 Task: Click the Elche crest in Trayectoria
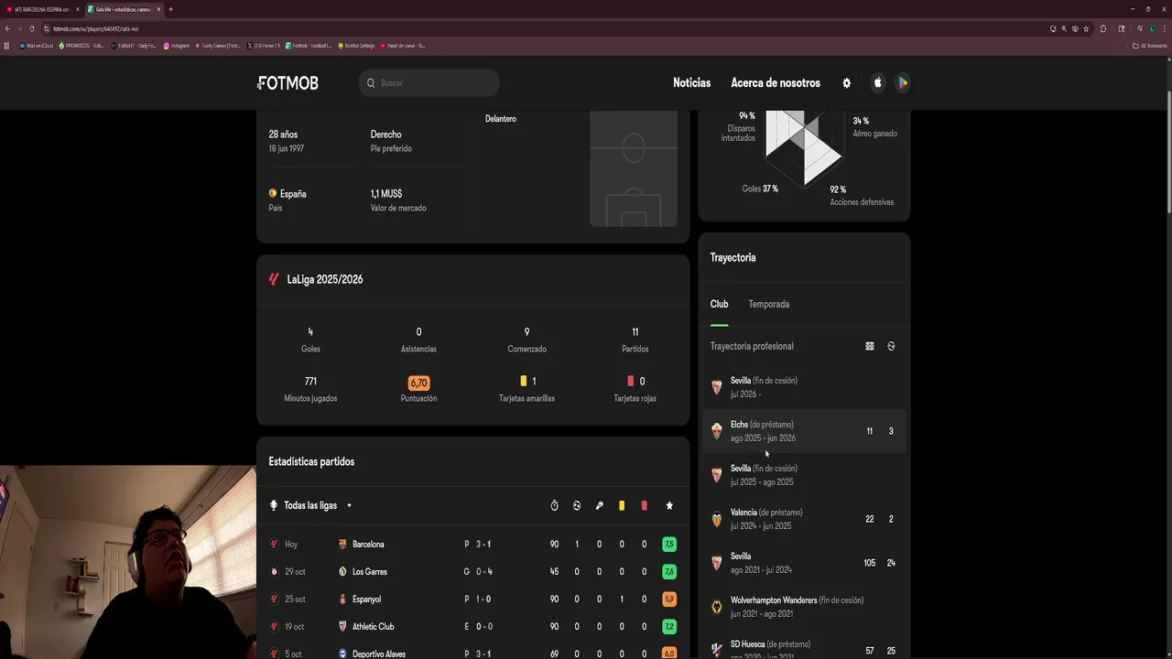(x=717, y=431)
